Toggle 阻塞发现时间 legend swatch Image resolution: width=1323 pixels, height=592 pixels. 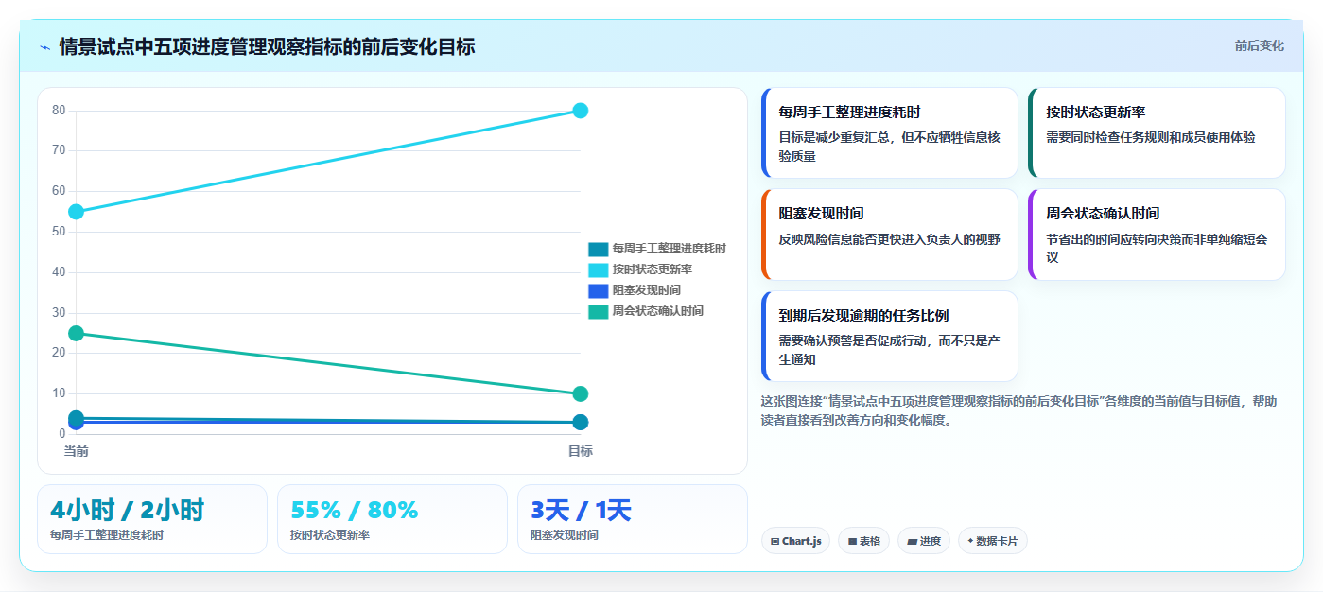tap(598, 290)
